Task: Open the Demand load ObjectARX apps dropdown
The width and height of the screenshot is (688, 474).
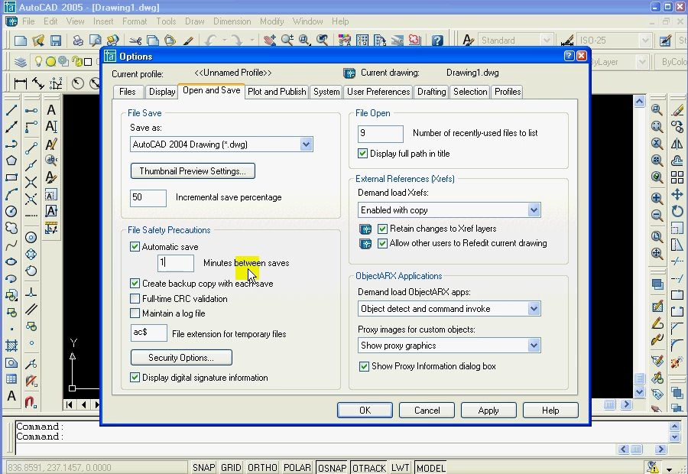Action: pyautogui.click(x=534, y=309)
